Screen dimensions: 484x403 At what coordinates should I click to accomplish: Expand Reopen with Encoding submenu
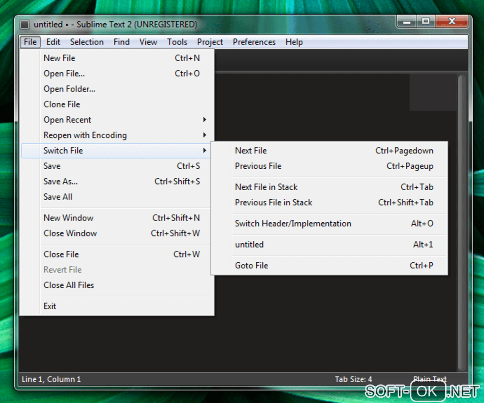[x=117, y=135]
